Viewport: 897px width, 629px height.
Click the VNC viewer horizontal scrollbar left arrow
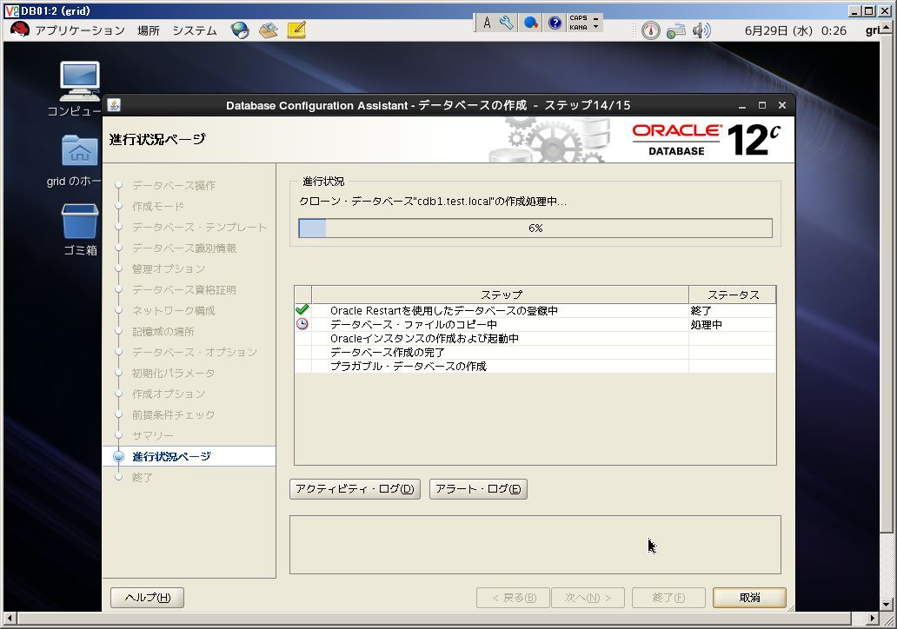click(9, 618)
